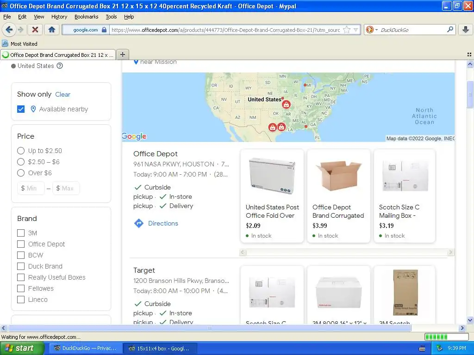Click the Min price input field
This screenshot has height=355, width=474.
(x=31, y=188)
